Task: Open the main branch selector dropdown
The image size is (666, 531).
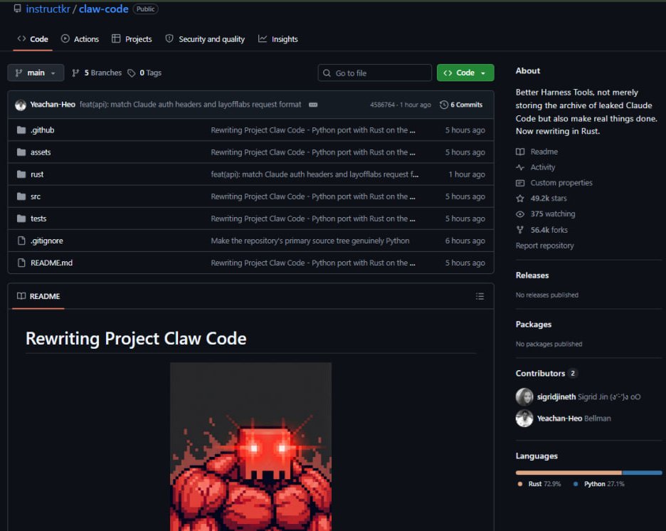Action: coord(36,72)
